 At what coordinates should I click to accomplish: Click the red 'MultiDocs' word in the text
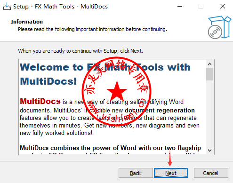click(40, 101)
